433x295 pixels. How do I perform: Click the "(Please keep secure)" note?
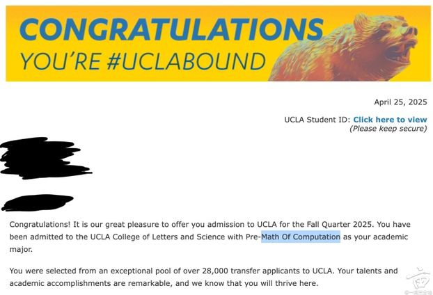pyautogui.click(x=388, y=129)
